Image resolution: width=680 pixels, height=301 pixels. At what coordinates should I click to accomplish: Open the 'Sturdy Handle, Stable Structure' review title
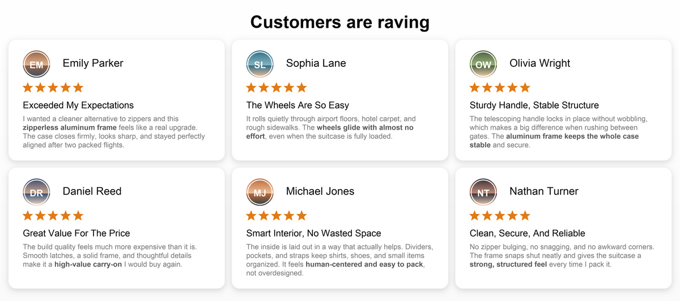(x=534, y=105)
